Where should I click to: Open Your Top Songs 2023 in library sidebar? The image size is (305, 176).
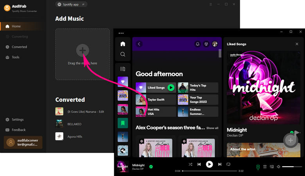coord(123,95)
